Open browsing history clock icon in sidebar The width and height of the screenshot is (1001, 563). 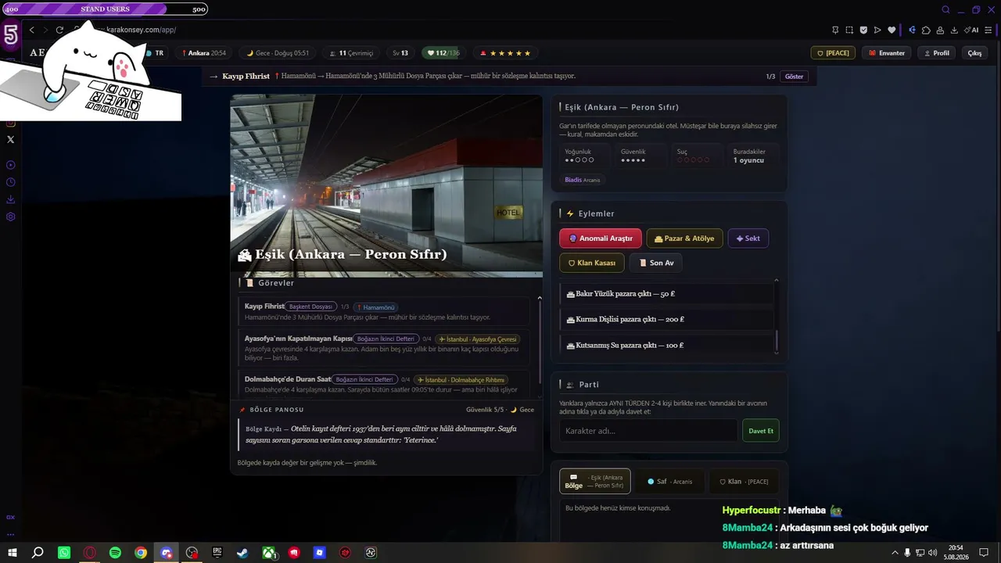click(11, 182)
